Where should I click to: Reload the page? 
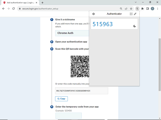[13, 8]
